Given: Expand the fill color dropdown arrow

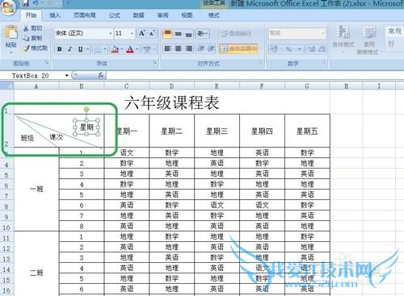Looking at the screenshot, I should (122, 49).
